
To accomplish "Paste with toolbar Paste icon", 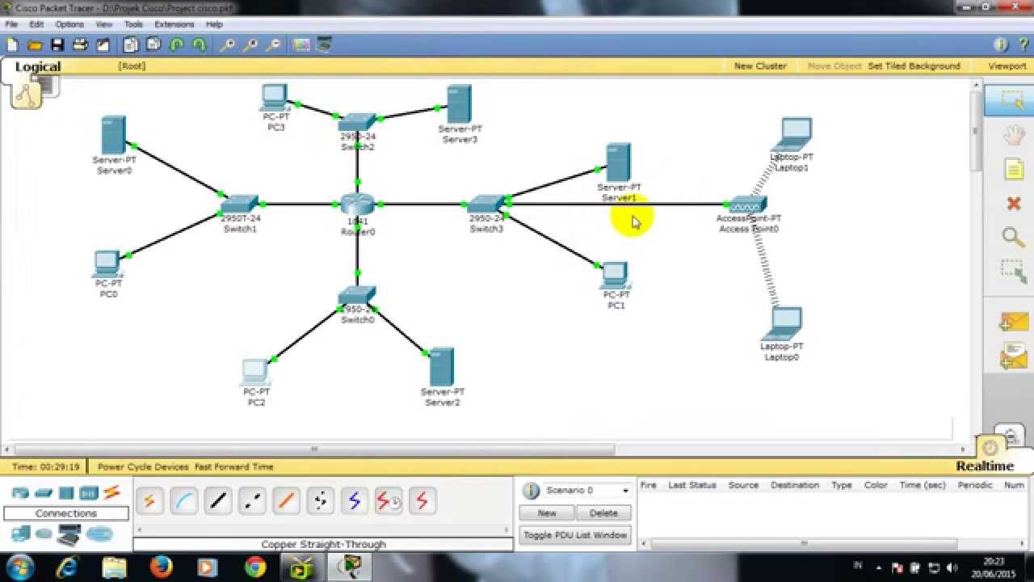I will [x=153, y=45].
